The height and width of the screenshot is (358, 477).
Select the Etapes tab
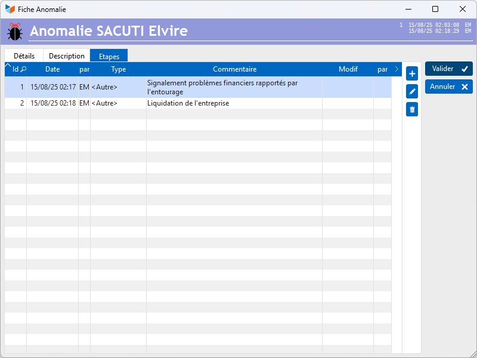coord(109,57)
